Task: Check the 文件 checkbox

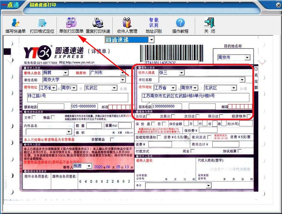Action: click(34, 118)
